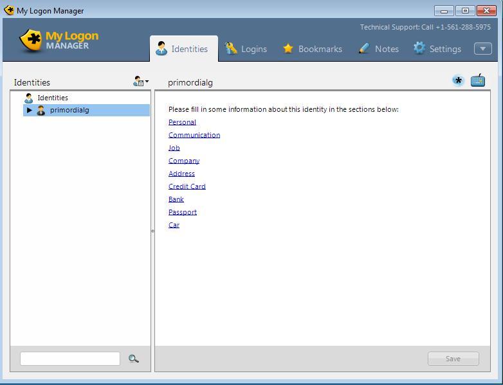This screenshot has width=503, height=385.
Task: Click the Communication link
Action: coord(194,135)
